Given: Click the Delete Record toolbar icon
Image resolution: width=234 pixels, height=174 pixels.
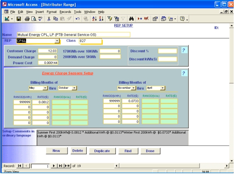Looking at the screenshot, I should [147, 19].
